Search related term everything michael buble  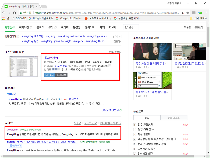(71, 36)
